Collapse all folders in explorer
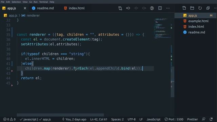217x122 pixels. coord(208,8)
